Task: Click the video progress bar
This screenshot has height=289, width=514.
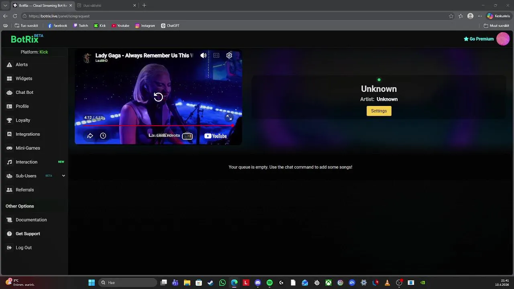Action: pyautogui.click(x=158, y=126)
